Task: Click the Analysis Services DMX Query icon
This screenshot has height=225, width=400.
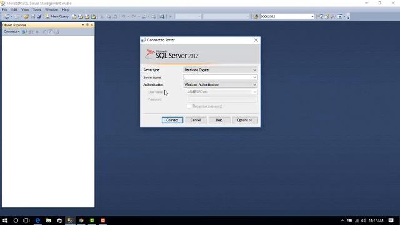Action: [87, 17]
